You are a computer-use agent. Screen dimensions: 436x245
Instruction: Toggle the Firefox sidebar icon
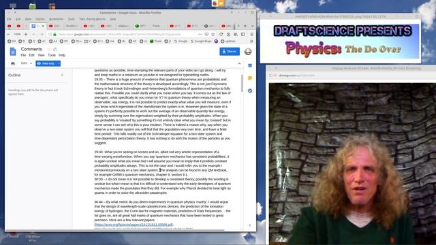pyautogui.click(x=243, y=34)
